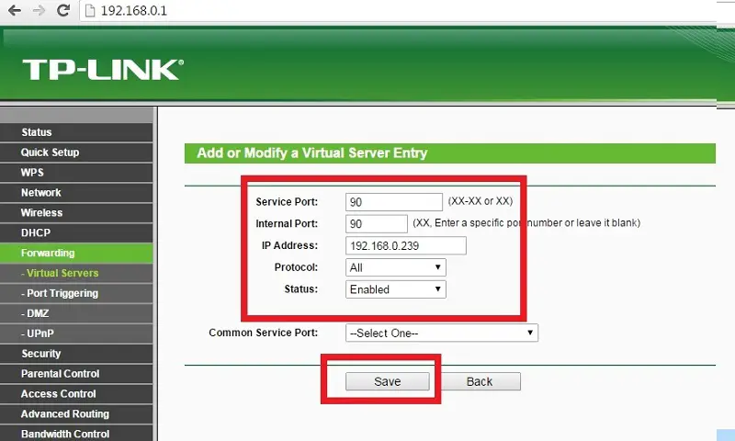Image resolution: width=735 pixels, height=441 pixels.
Task: Click the browser forward arrow icon
Action: coord(39,10)
